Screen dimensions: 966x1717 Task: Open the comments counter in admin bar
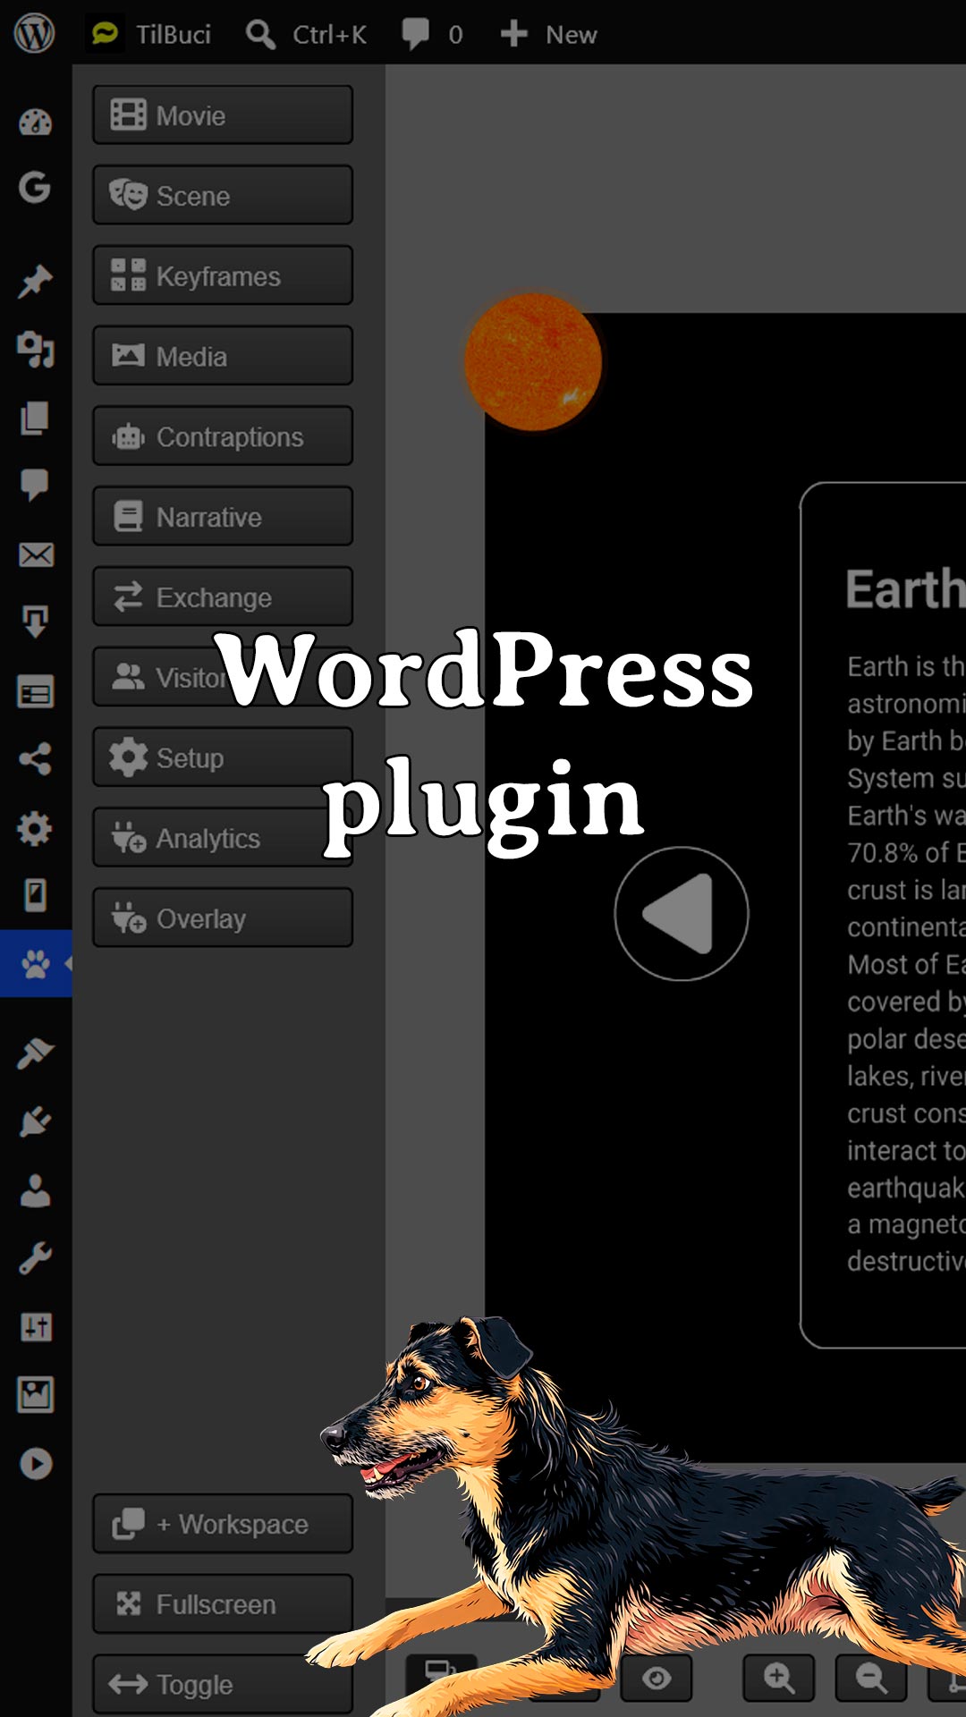pos(432,34)
